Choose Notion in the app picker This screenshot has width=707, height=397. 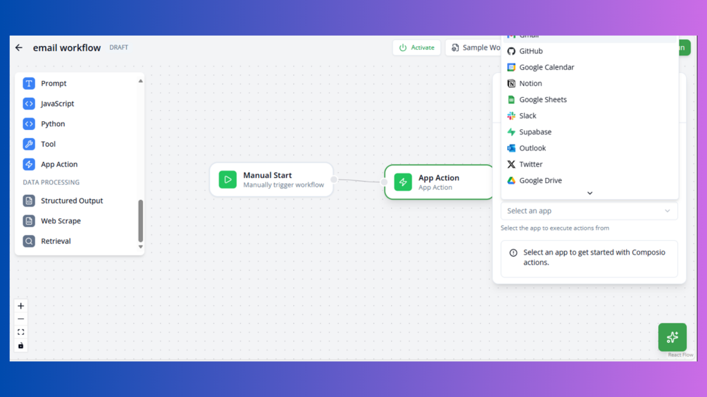530,83
